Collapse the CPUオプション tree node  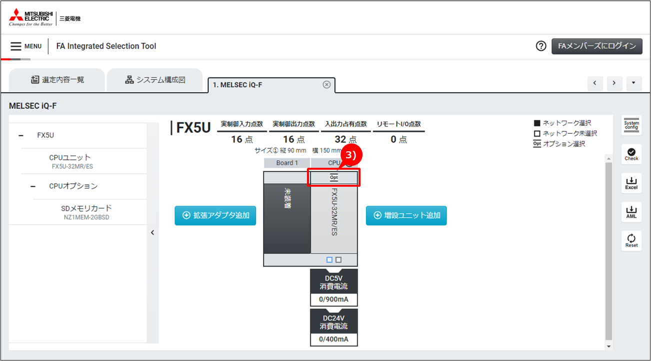[33, 186]
